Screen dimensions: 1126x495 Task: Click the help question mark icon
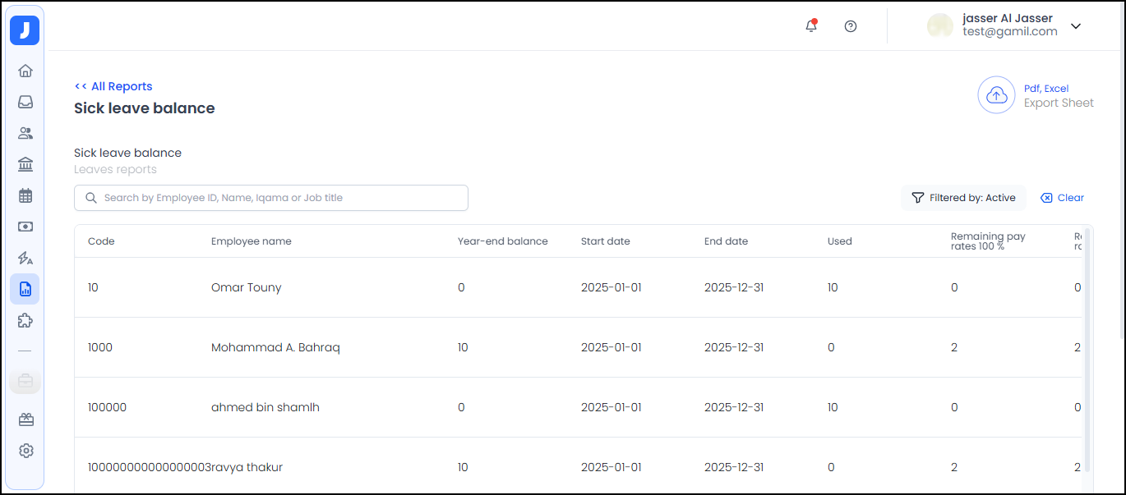coord(851,26)
